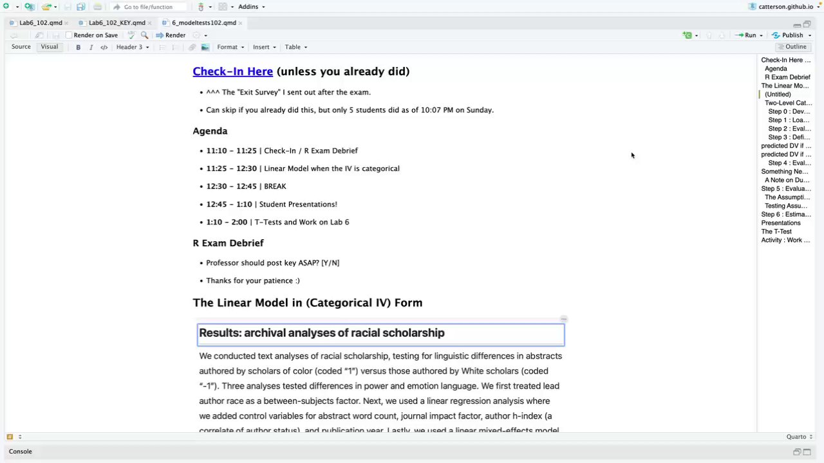Switch to Source editor mode
The width and height of the screenshot is (824, 463).
click(21, 47)
